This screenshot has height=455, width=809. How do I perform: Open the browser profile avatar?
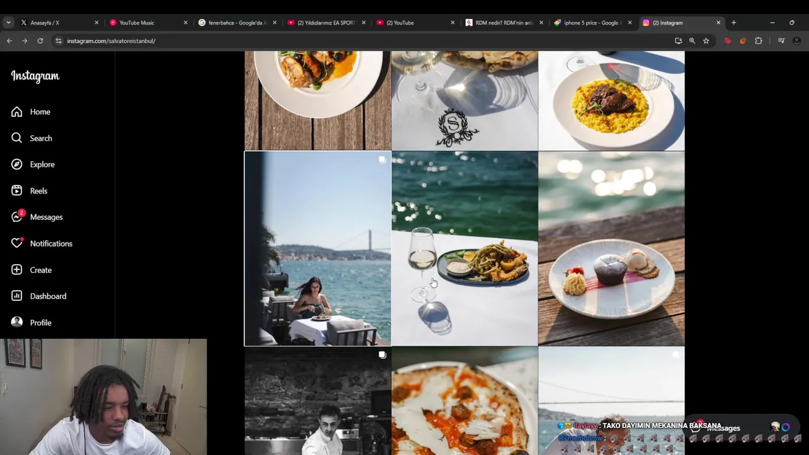tap(796, 40)
